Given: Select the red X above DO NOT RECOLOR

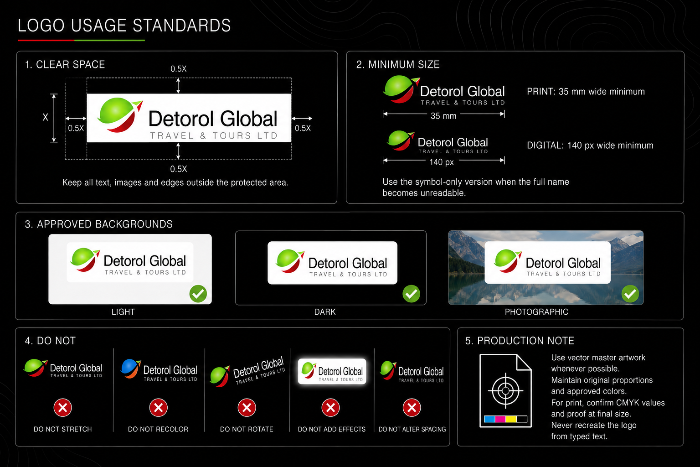Looking at the screenshot, I should 159,407.
